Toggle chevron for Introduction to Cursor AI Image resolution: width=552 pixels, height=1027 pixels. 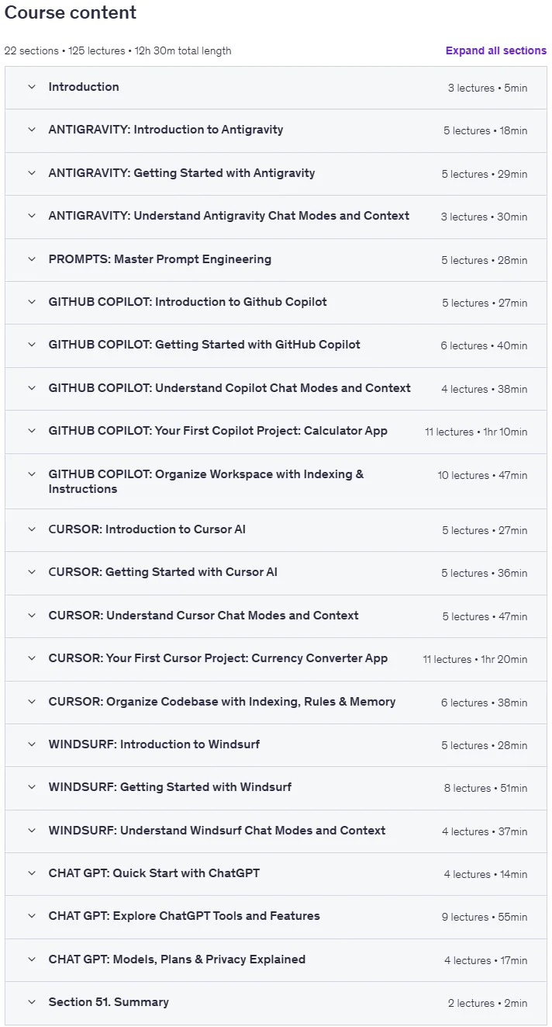tap(32, 529)
